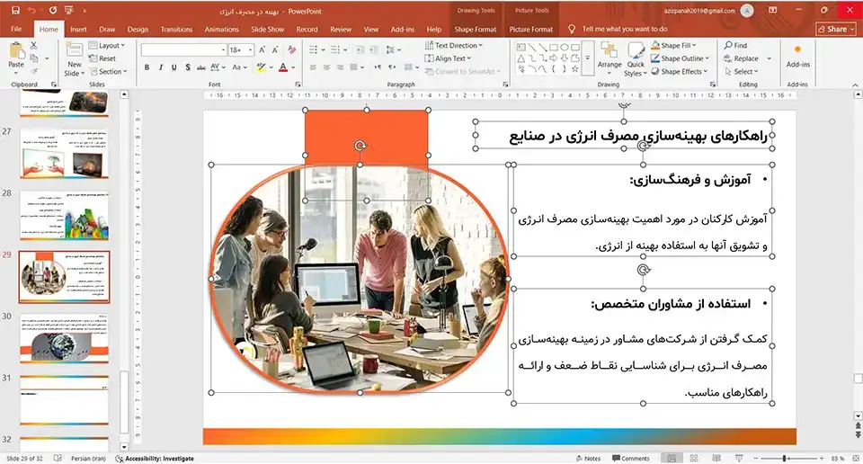Screen dimensions: 863x464
Task: Click the Redo/Repeat icon
Action: 53,11
